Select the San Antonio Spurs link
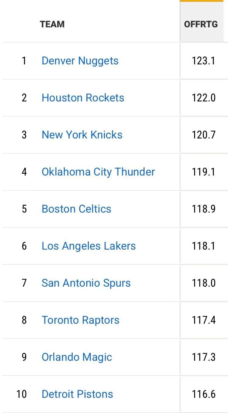 [86, 283]
